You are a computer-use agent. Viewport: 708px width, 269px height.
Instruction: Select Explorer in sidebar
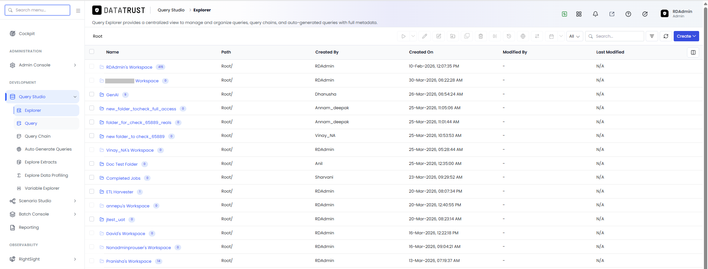[x=46, y=110]
